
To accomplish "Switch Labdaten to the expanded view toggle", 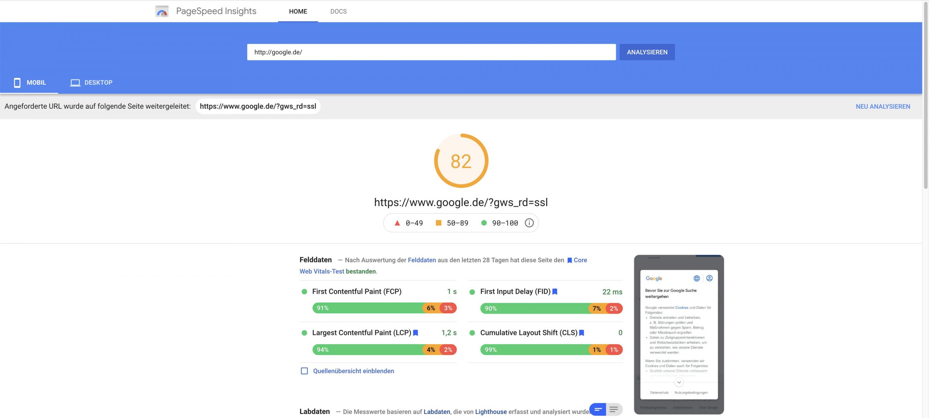I will click(x=614, y=409).
